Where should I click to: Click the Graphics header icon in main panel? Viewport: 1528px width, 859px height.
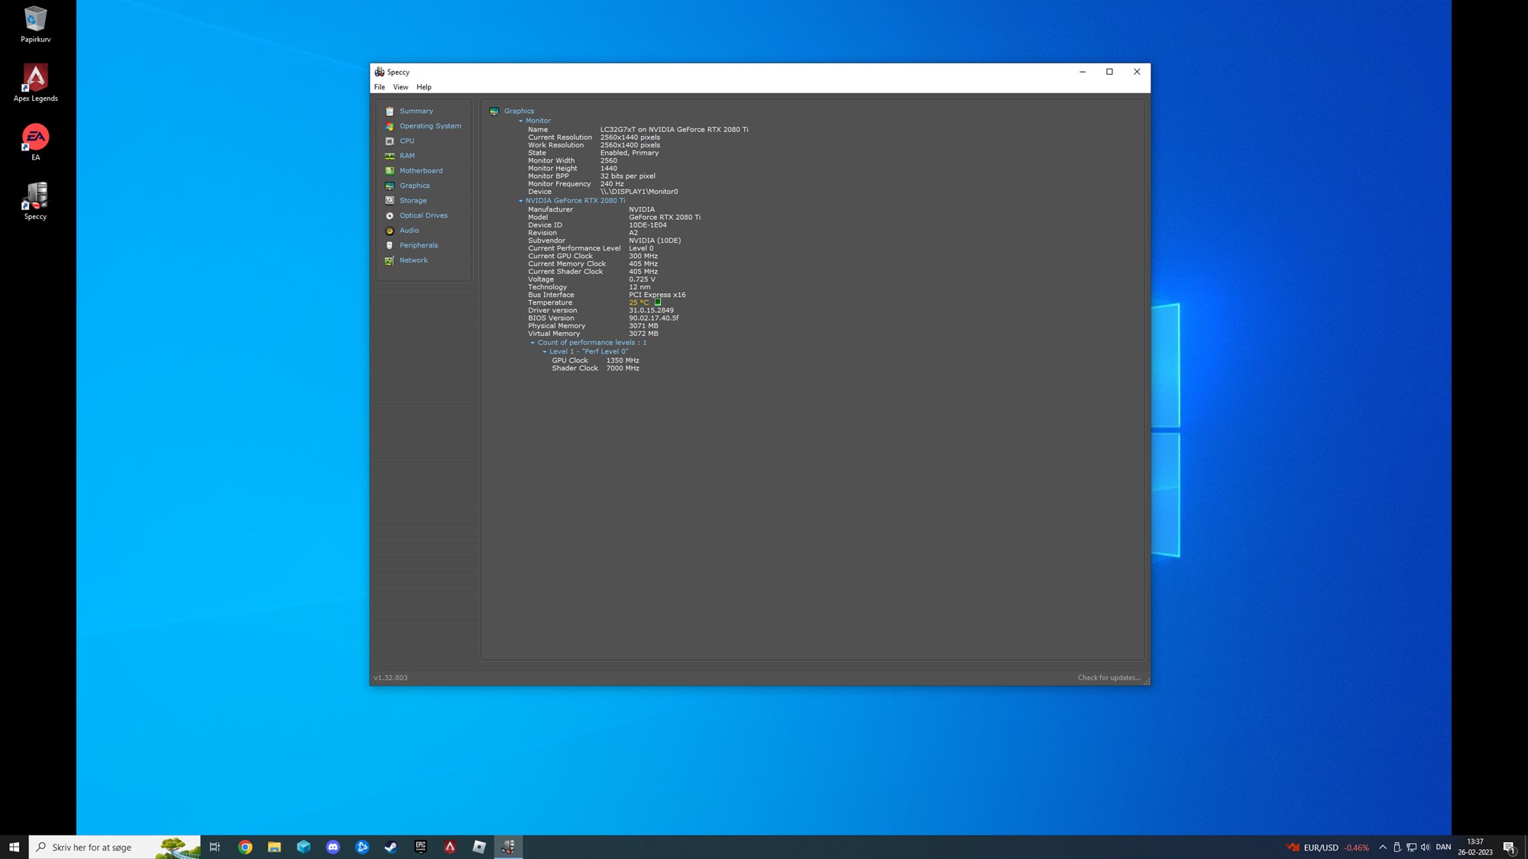[x=494, y=111]
